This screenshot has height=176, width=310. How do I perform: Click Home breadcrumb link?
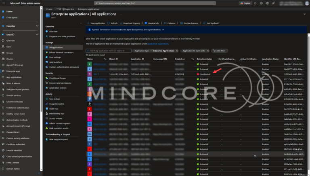[x=49, y=9]
